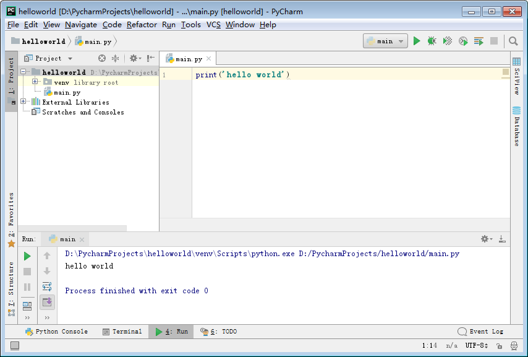Open the Event Log
The image size is (528, 357).
click(x=480, y=332)
